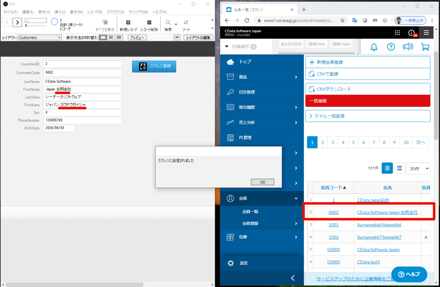This screenshot has height=287, width=440.
Task: Open the 編集(E) menu
Action: (28, 12)
